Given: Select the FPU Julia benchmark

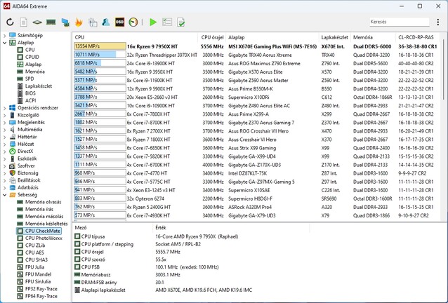Looking at the screenshot, I should point(34,267).
